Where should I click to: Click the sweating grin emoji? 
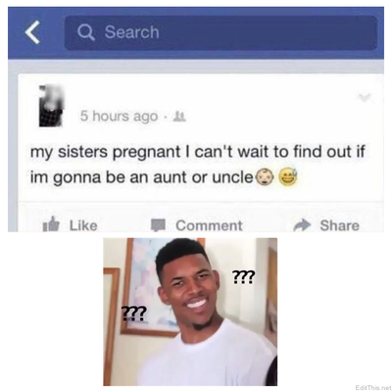coord(288,176)
